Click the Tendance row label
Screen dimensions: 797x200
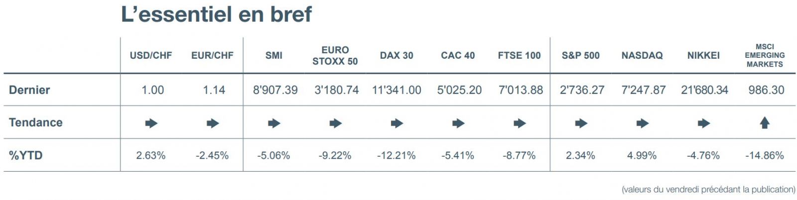click(x=36, y=122)
